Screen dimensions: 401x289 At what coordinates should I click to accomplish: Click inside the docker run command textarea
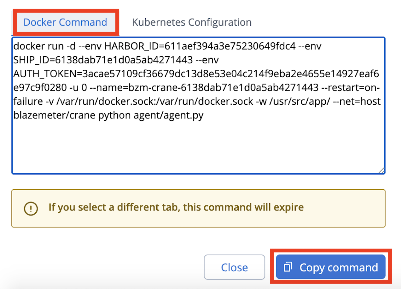pos(198,105)
